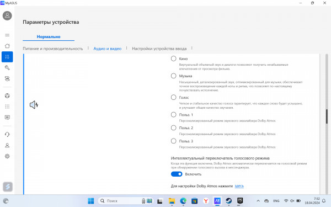Select the Кино sound mode
The height and width of the screenshot is (207, 331).
(x=174, y=59)
